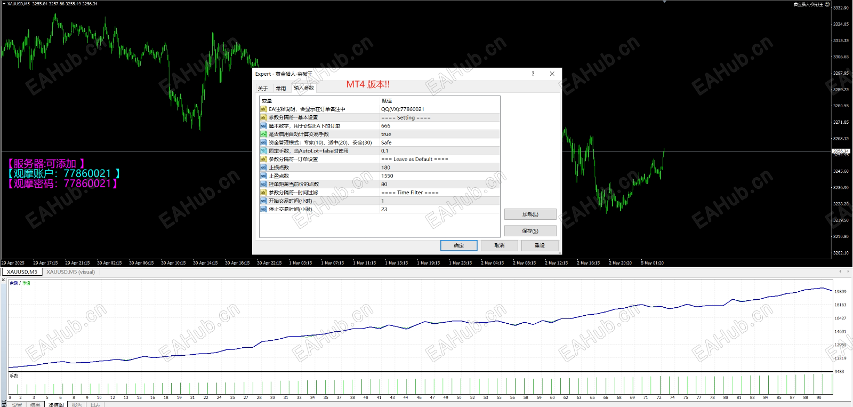Open the chart symbol triangle next to XAUUSD,M5
The height and width of the screenshot is (407, 853).
[4, 4]
